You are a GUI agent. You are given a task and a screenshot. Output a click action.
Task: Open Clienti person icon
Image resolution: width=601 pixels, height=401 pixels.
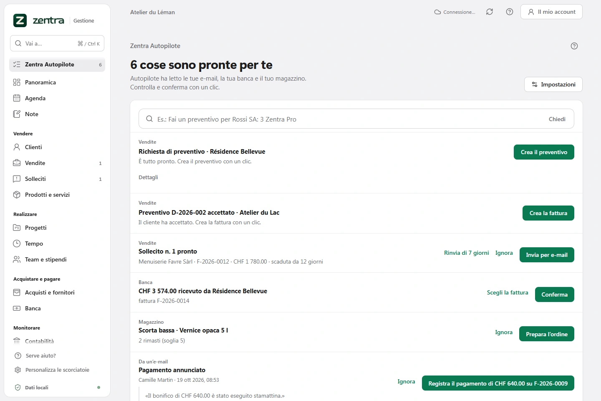[x=17, y=147]
